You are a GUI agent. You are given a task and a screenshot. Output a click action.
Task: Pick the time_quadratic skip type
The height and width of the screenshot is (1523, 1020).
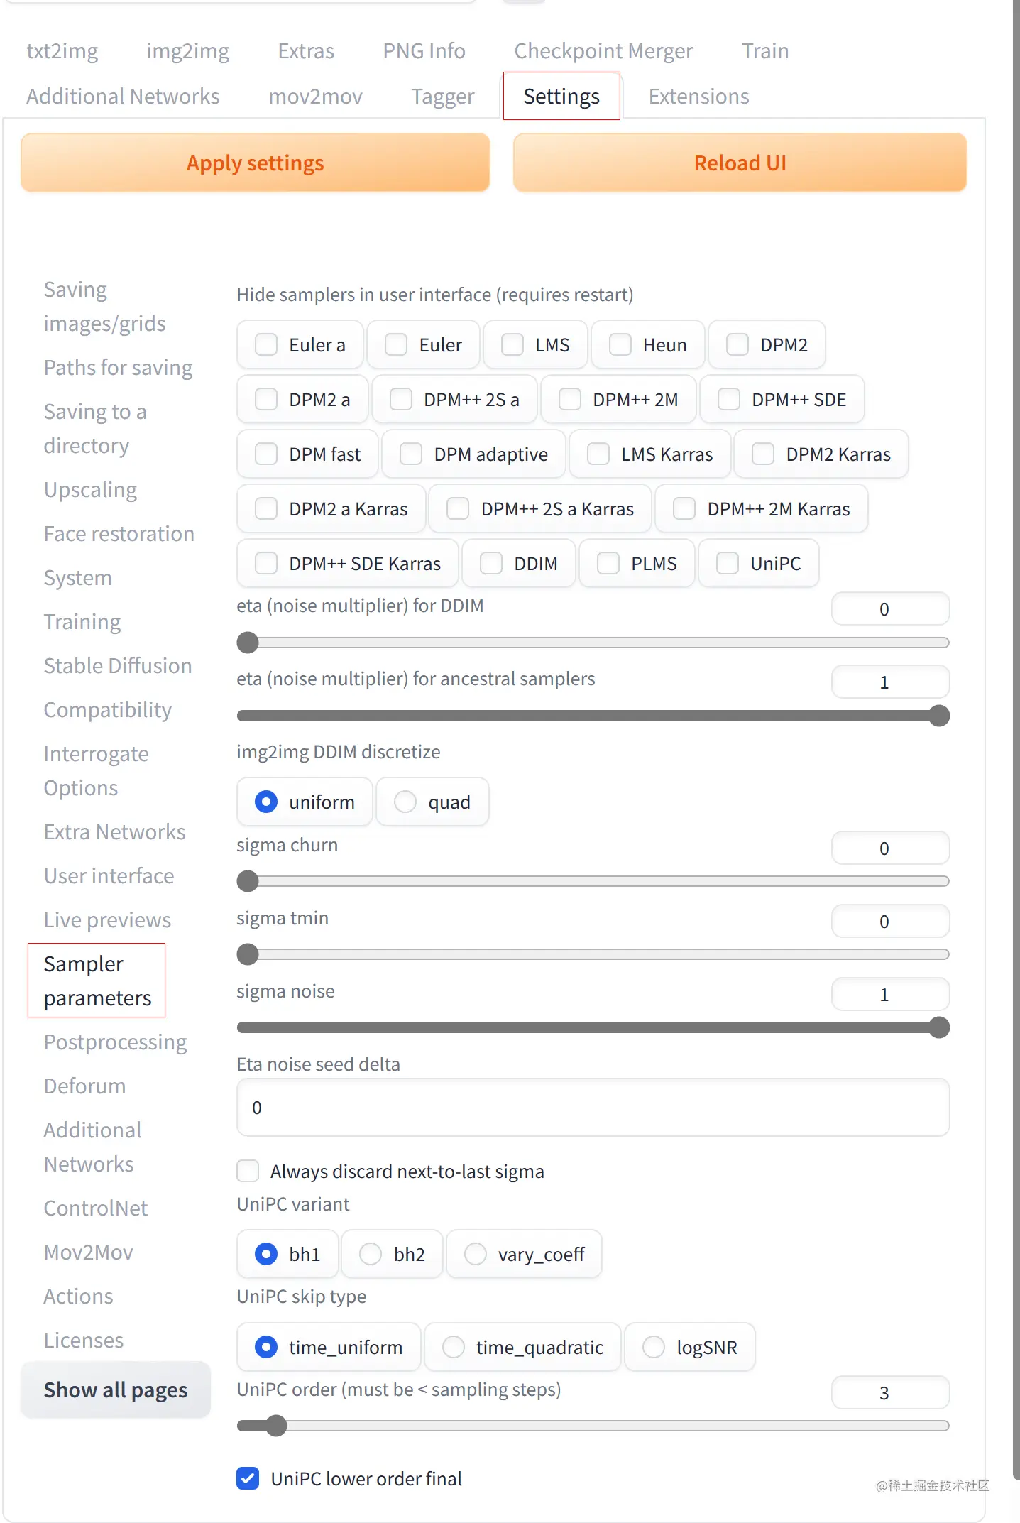pos(454,1347)
